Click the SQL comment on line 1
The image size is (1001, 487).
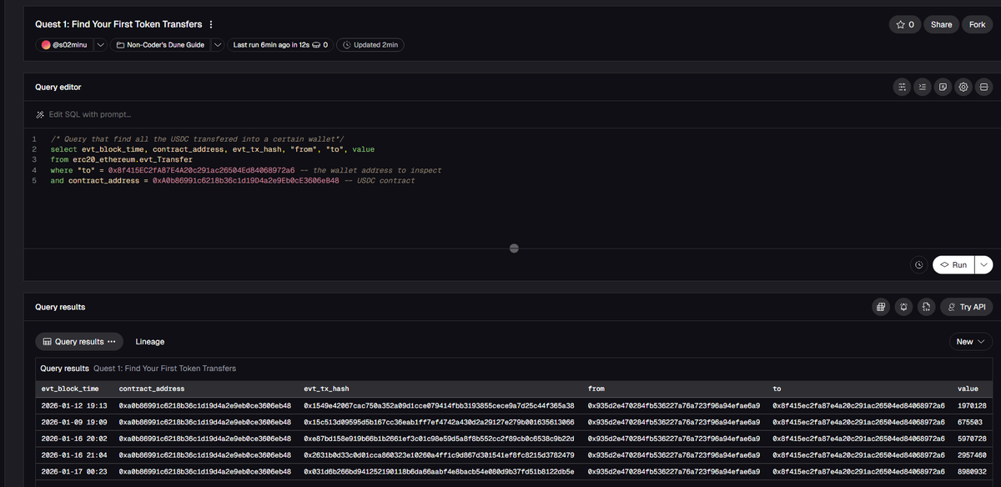coord(197,138)
